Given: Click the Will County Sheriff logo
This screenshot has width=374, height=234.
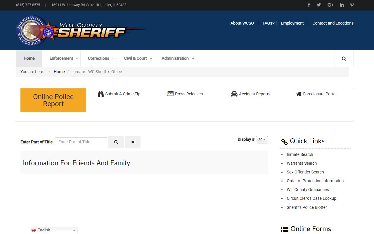Looking at the screenshot, I should click(x=81, y=30).
